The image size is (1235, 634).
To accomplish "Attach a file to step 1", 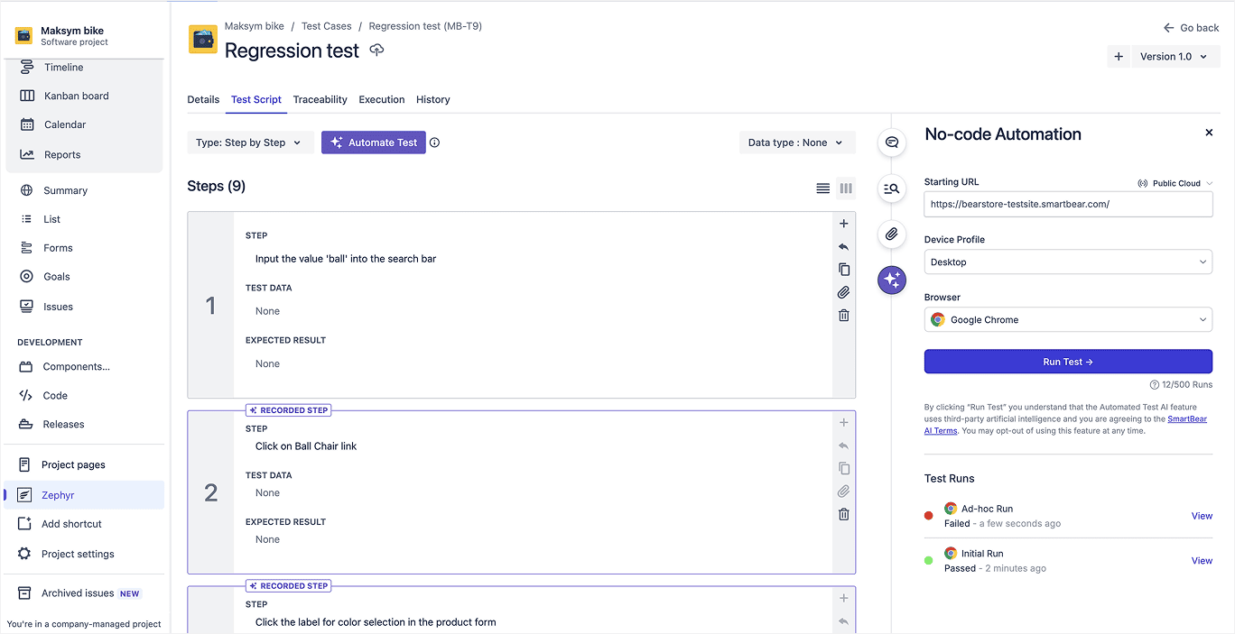I will (843, 292).
